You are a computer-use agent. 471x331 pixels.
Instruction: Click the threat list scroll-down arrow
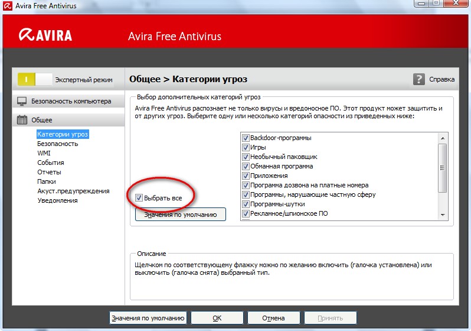[443, 215]
